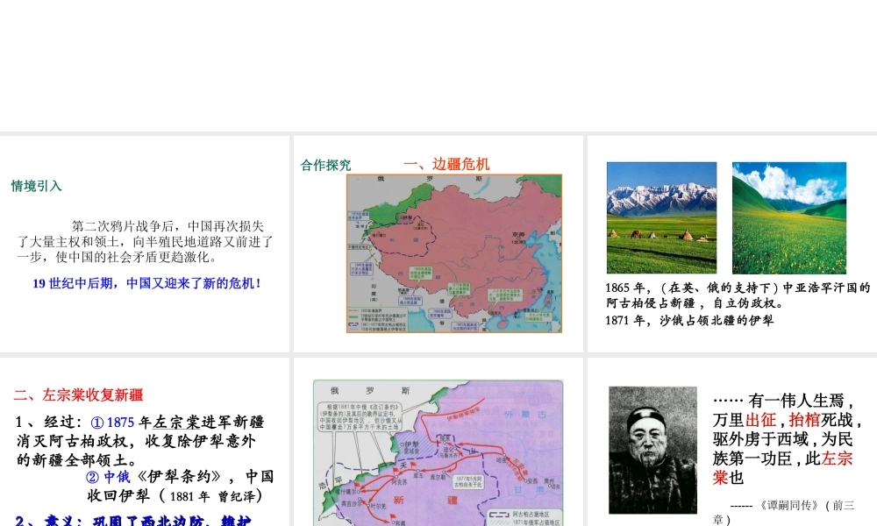Select the red heading 二、左宗棠收复新疆
The height and width of the screenshot is (526, 877).
tap(78, 394)
